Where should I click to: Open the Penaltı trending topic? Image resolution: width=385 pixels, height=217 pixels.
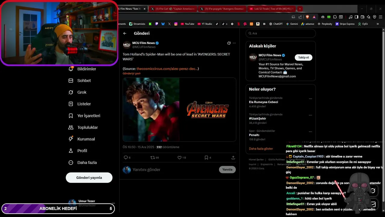[x=254, y=135]
